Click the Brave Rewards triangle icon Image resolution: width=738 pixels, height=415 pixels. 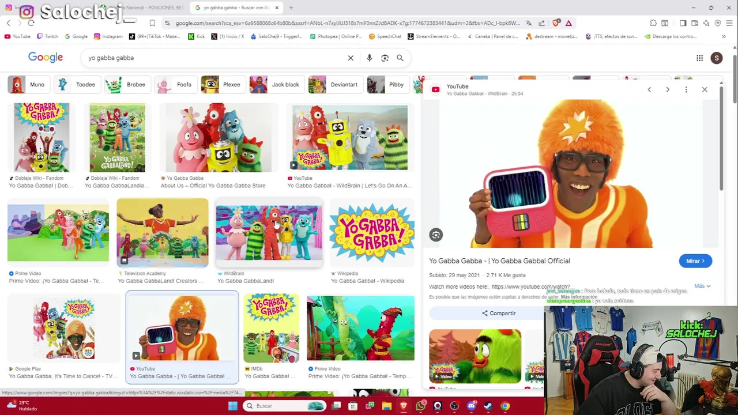pyautogui.click(x=568, y=23)
